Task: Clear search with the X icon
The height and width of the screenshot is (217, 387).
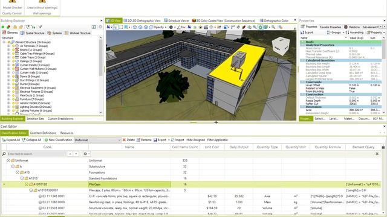Action: [x=377, y=154]
